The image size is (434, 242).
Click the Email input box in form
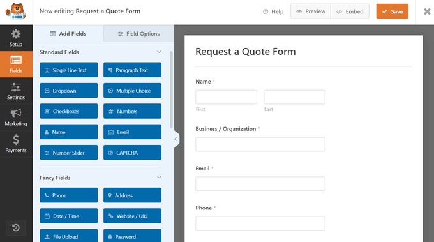[260, 184]
